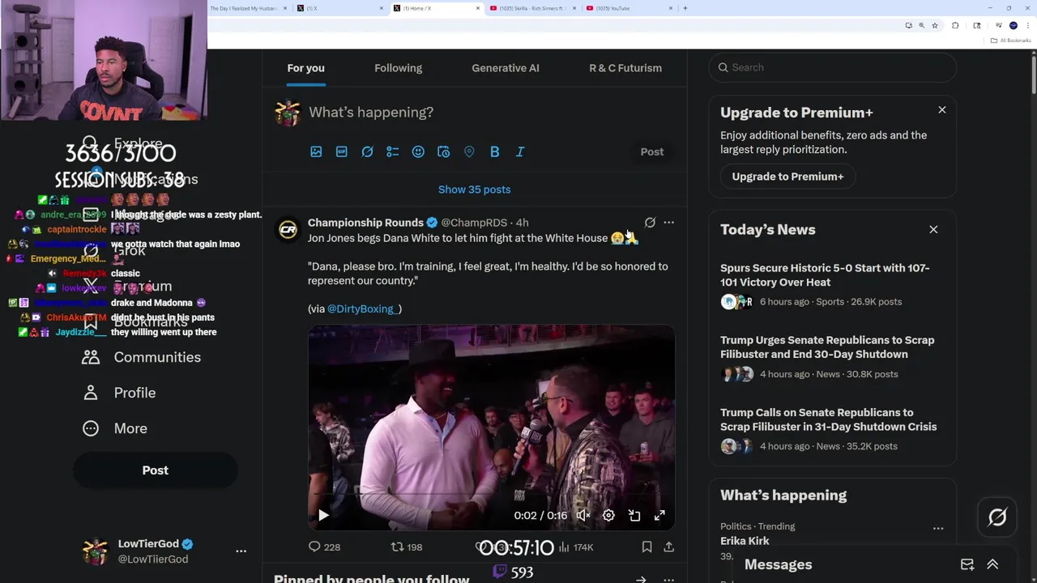
Task: Switch to the Following tab
Action: 398,68
